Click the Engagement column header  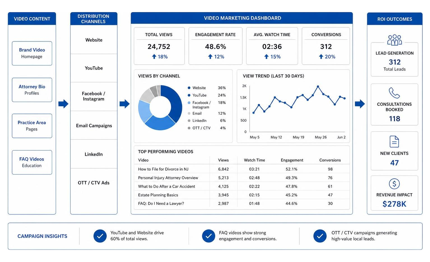292,160
